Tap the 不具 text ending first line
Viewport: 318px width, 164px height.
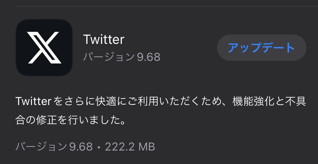[297, 102]
